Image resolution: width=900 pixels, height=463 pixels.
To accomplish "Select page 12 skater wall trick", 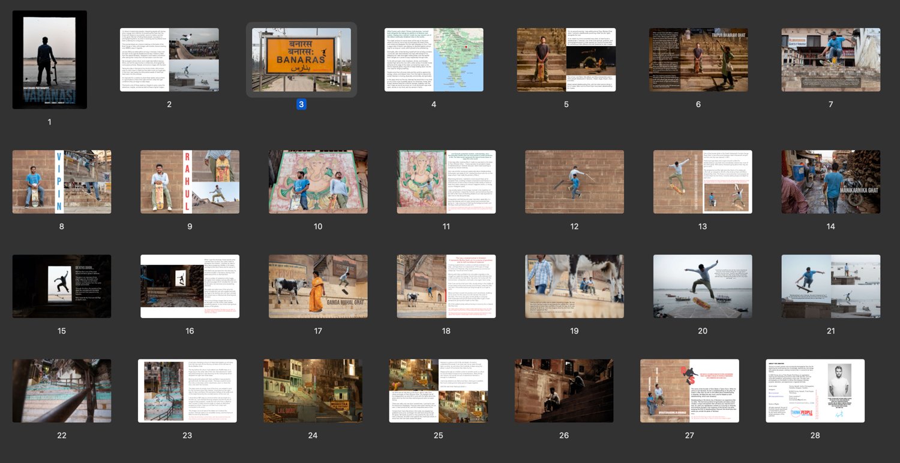I will [574, 182].
